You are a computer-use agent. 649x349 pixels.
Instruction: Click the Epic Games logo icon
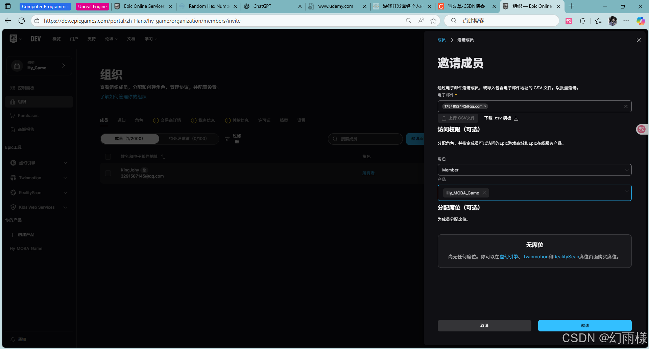[x=13, y=39]
